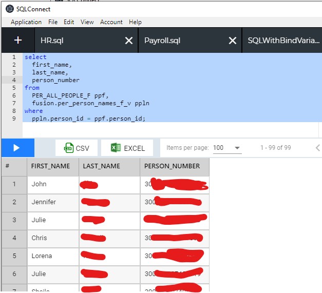
Task: Add a new query tab with plus icon
Action: (18, 40)
